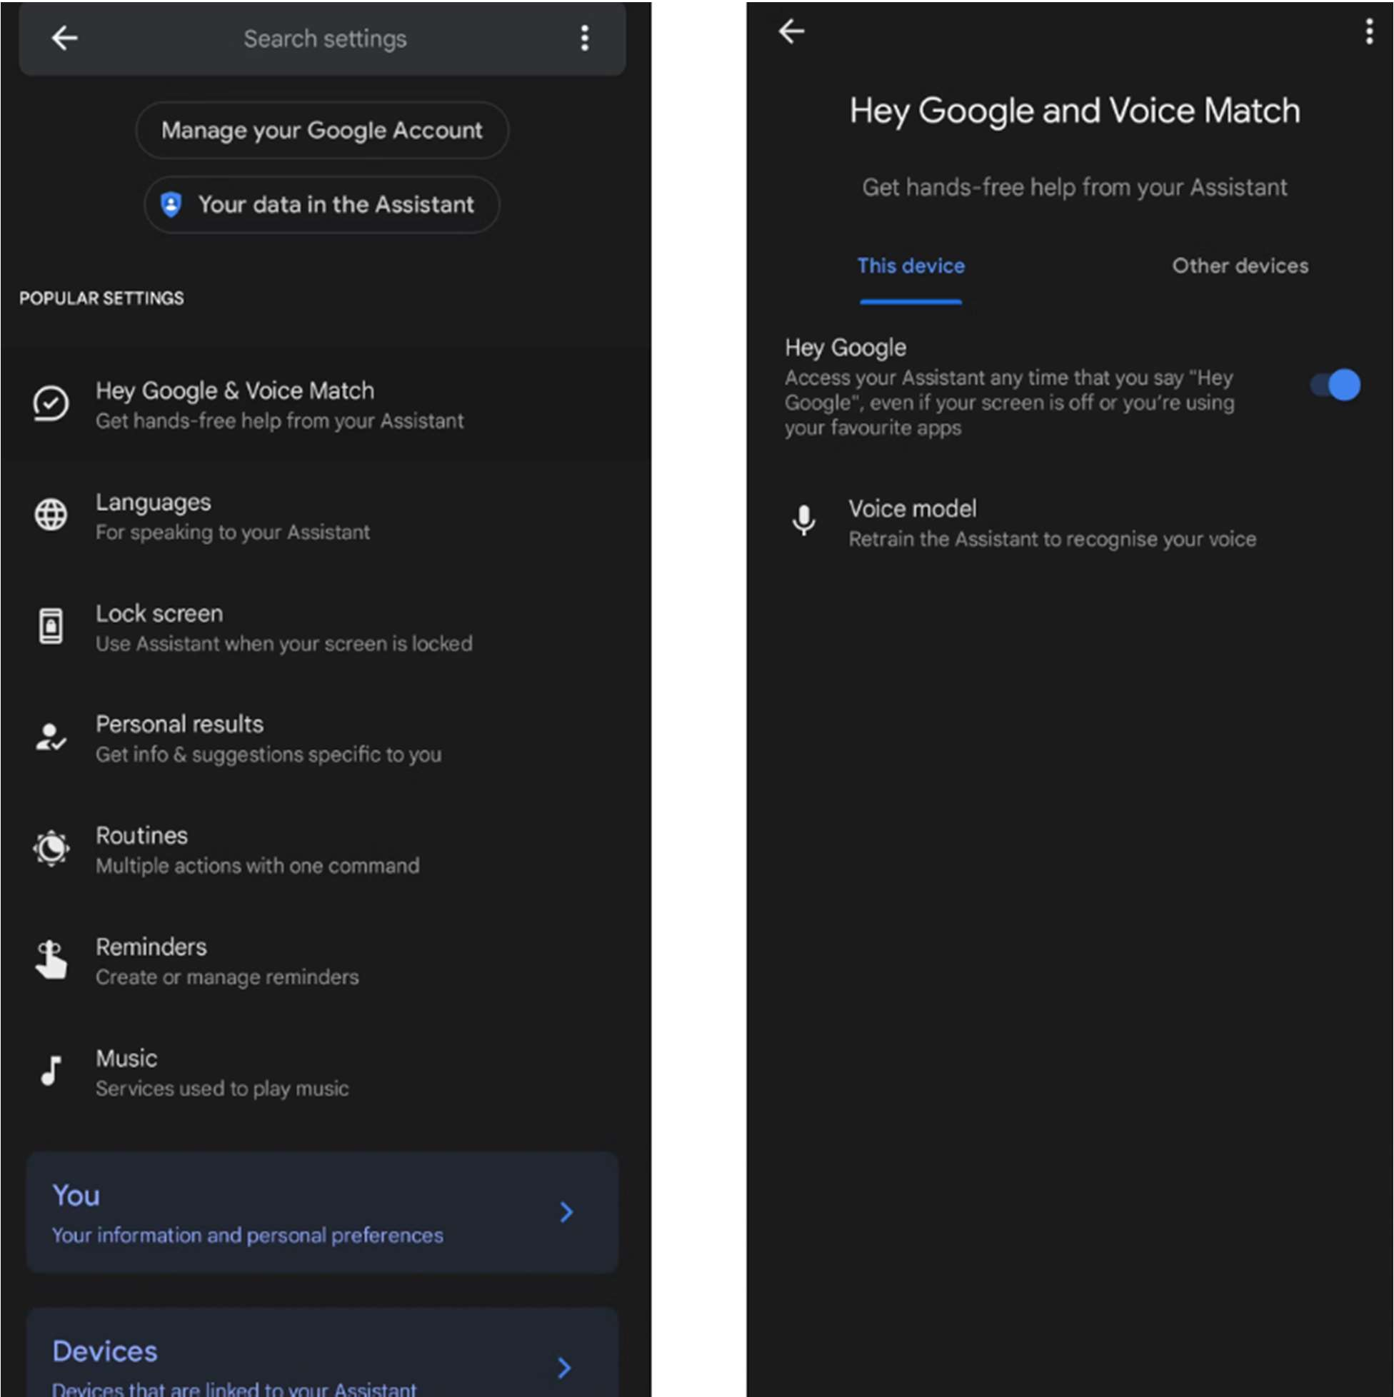Viewport: 1394px width, 1397px height.
Task: Tap the Personal results person icon
Action: coord(51,737)
